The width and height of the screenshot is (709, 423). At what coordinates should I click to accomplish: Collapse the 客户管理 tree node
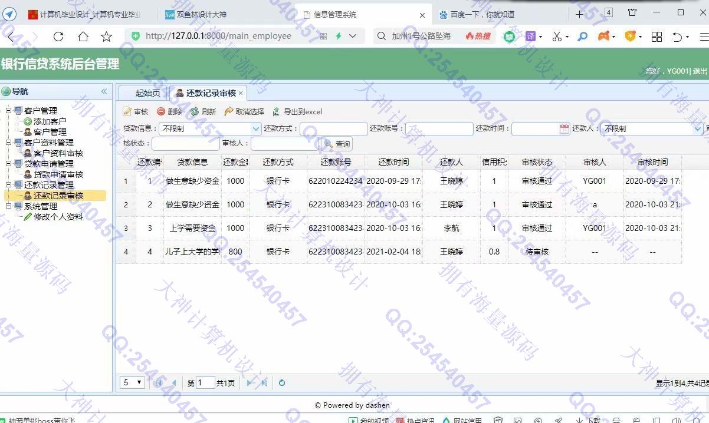[x=9, y=111]
